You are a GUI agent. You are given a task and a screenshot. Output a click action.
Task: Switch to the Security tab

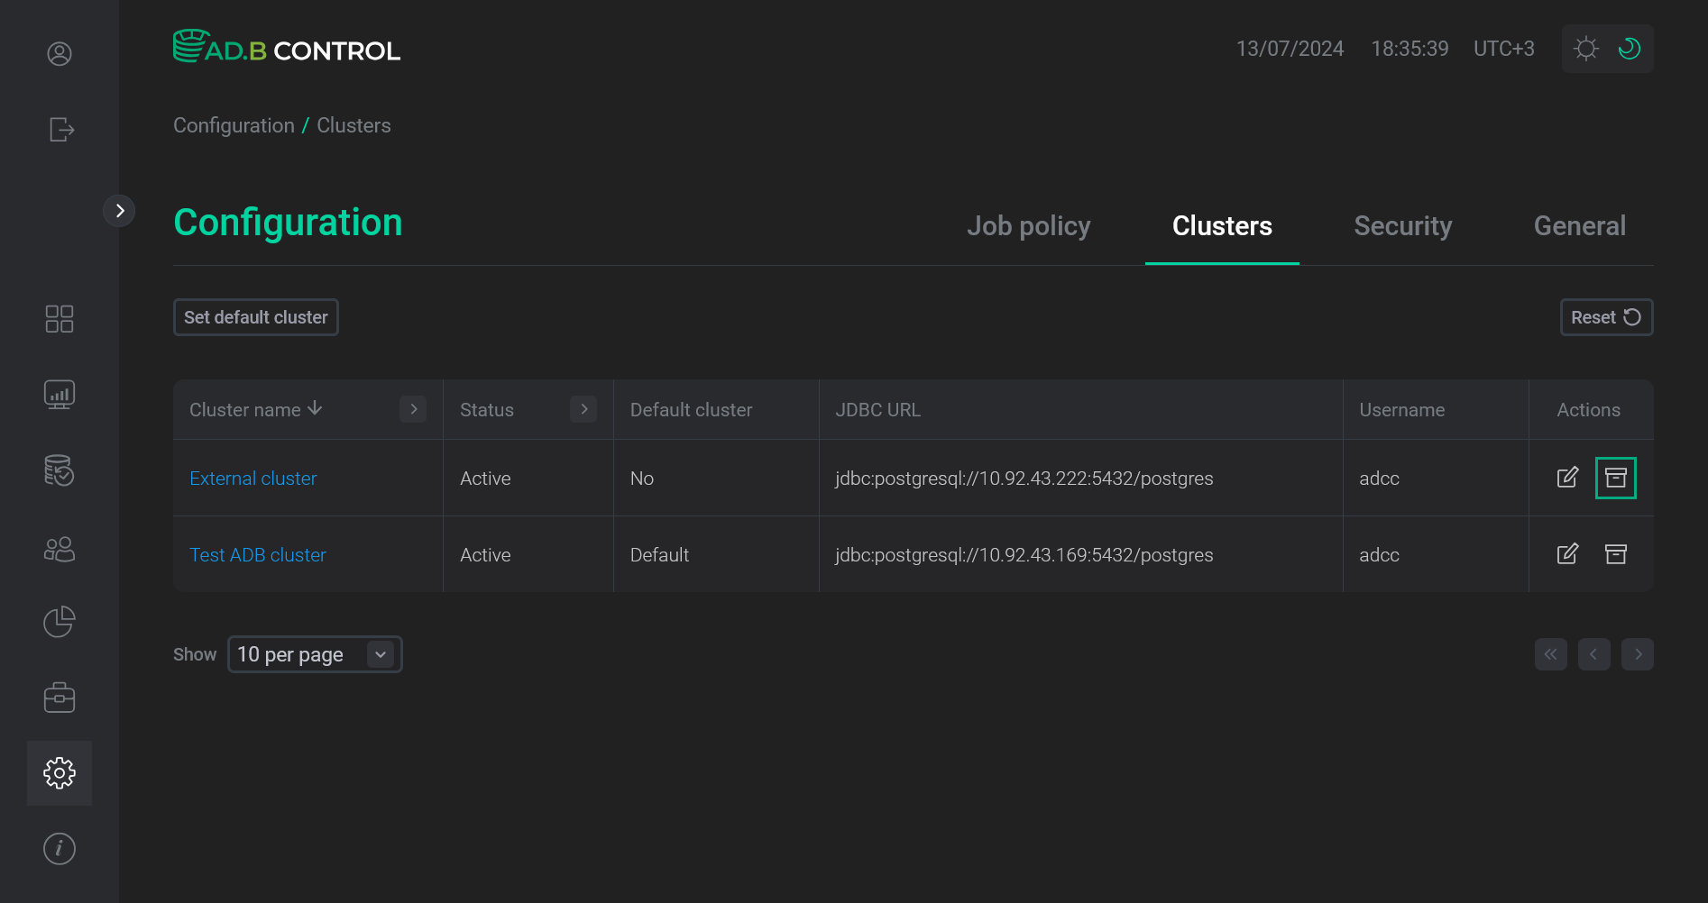click(x=1402, y=226)
